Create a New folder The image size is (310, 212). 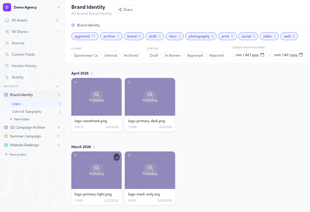pos(20,119)
